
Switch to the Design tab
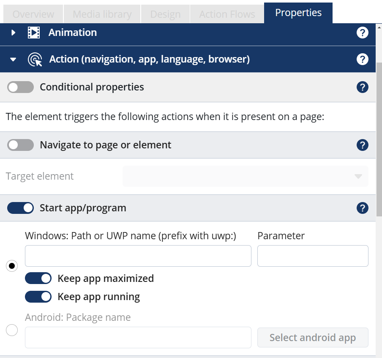point(165,13)
